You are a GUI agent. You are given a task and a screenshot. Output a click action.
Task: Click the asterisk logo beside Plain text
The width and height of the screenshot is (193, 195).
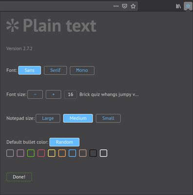(x=13, y=25)
